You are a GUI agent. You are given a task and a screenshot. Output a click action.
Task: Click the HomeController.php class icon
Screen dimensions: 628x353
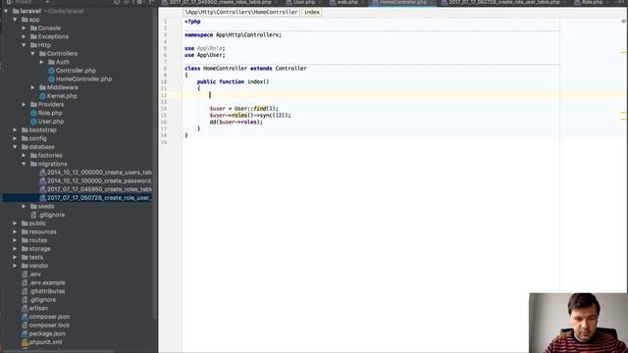tap(51, 79)
